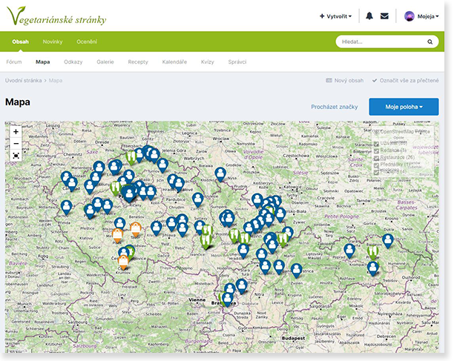Open the messages envelope icon
This screenshot has height=361, width=454.
384,16
